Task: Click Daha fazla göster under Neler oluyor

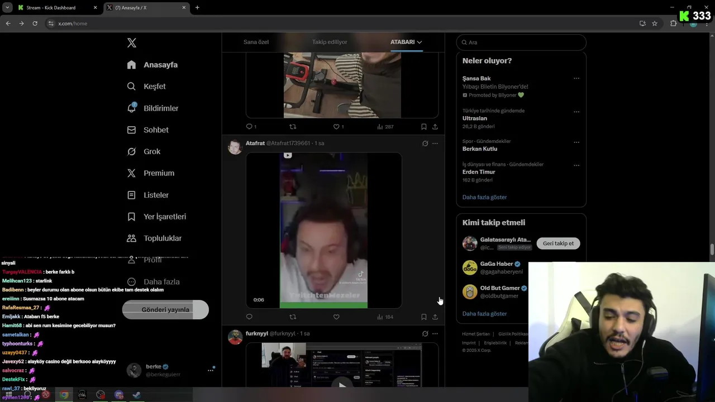Action: (484, 197)
